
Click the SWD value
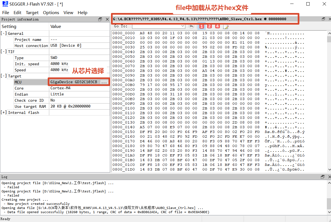coord(54,58)
